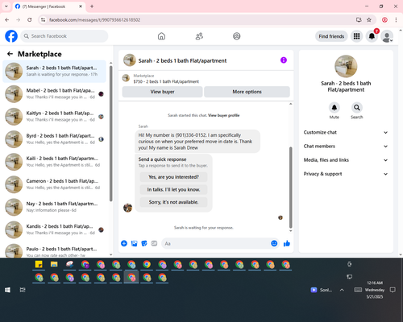Open Nay's marketplace conversation
The width and height of the screenshot is (403, 322).
[54, 207]
